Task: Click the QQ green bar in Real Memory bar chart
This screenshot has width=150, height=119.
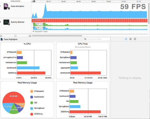Action: tap(74, 101)
